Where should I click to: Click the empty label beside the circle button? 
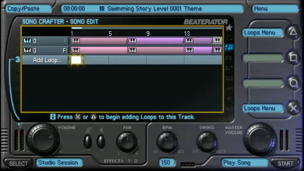[x=263, y=83]
